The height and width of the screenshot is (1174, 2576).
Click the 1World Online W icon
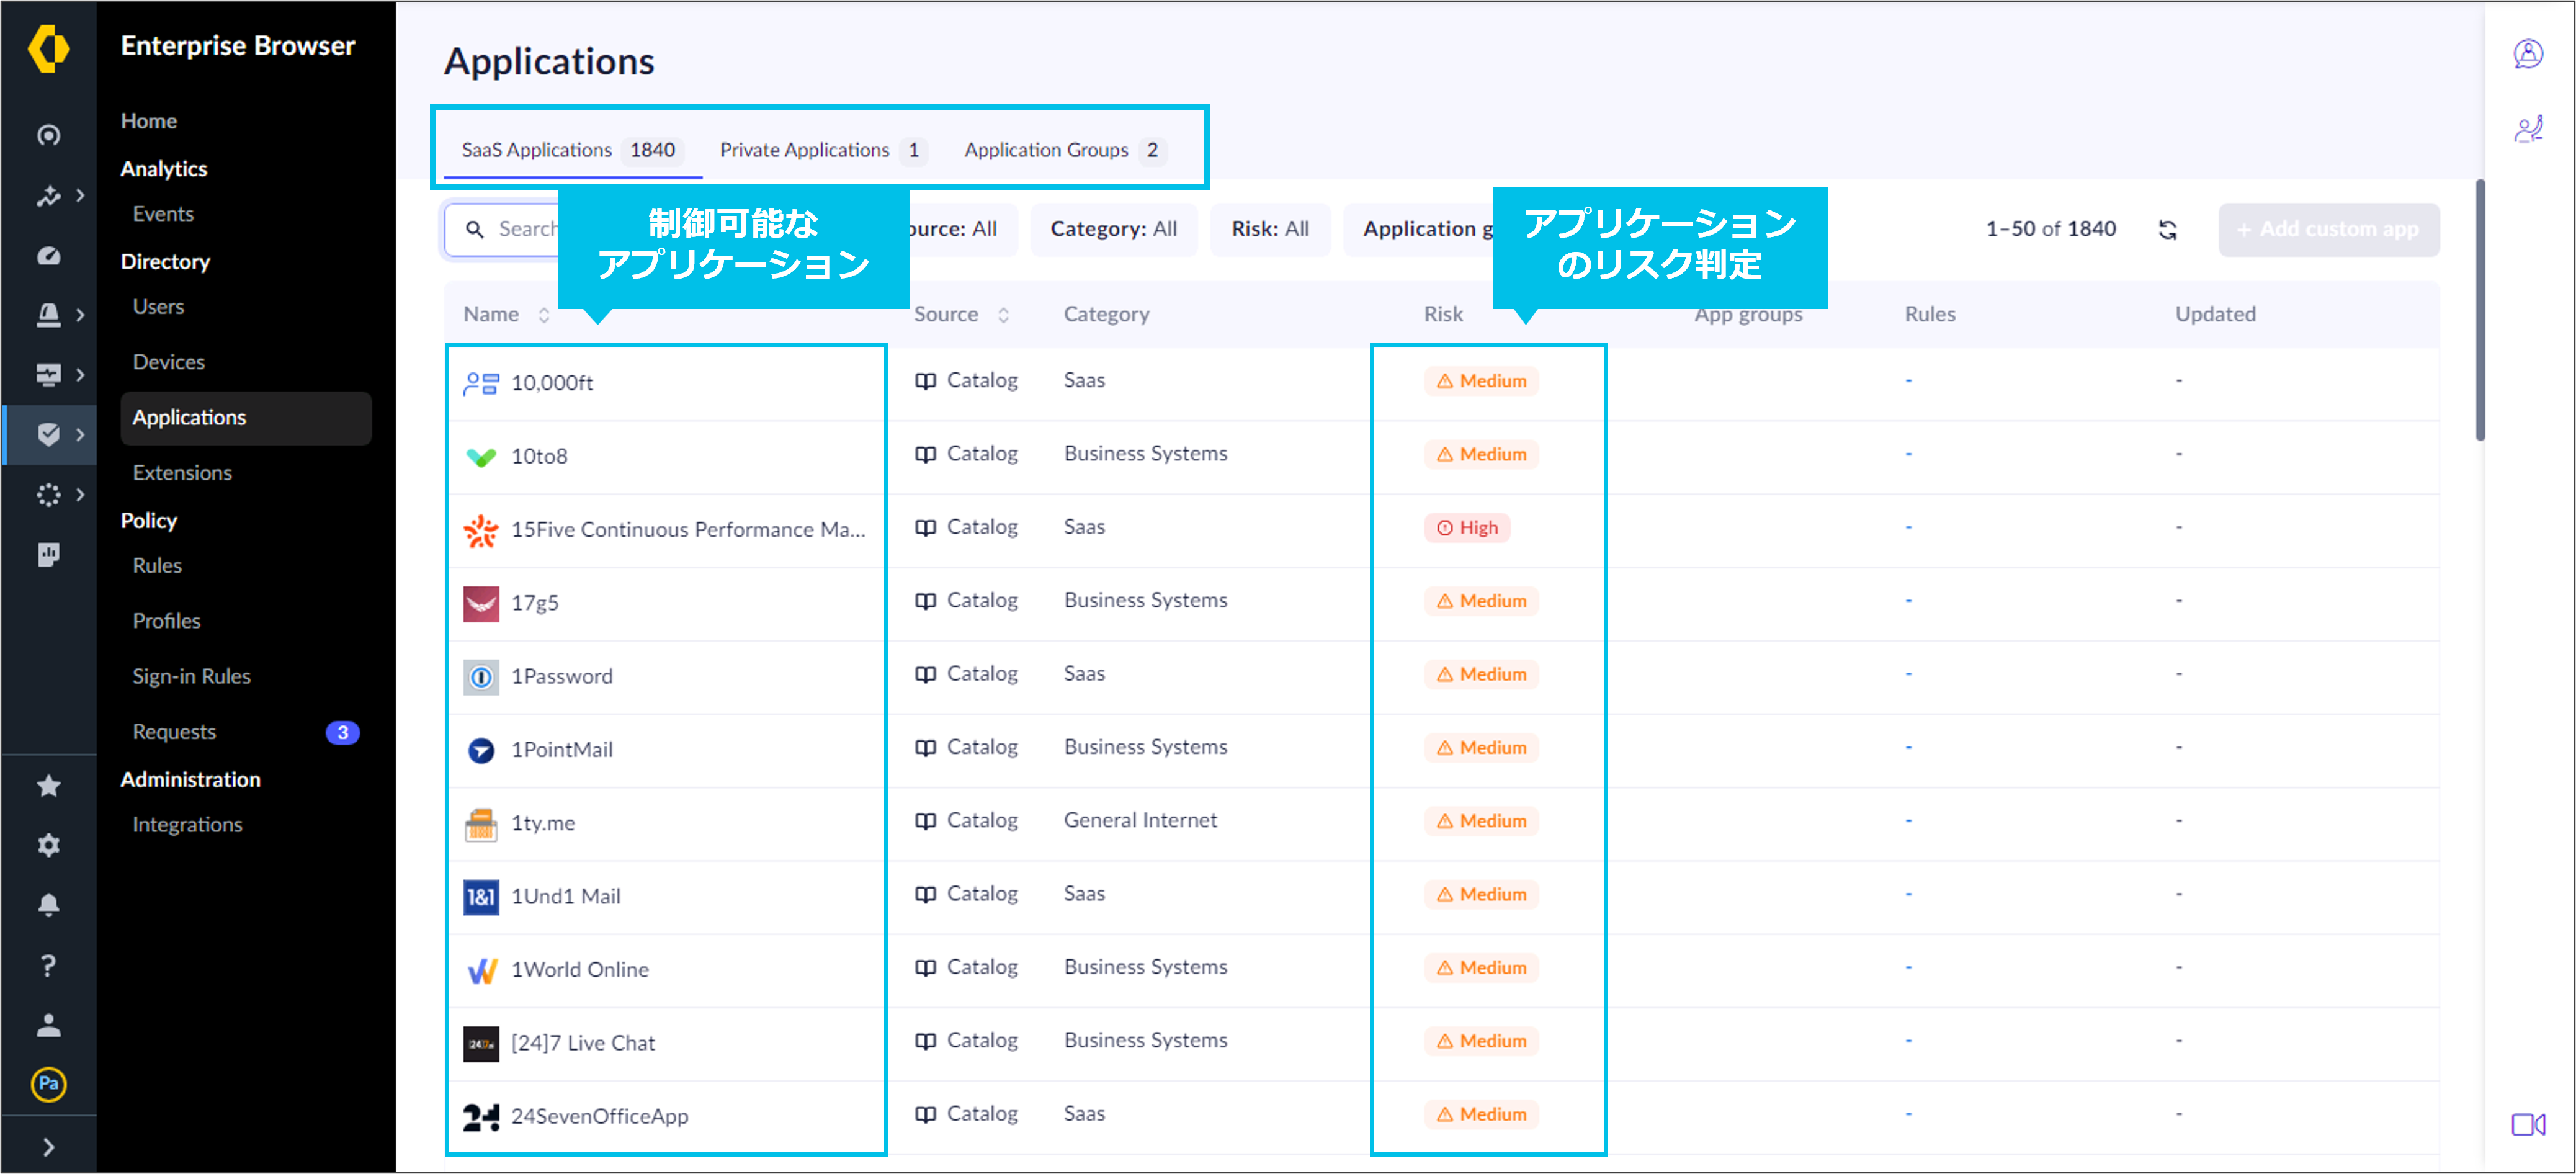[481, 970]
